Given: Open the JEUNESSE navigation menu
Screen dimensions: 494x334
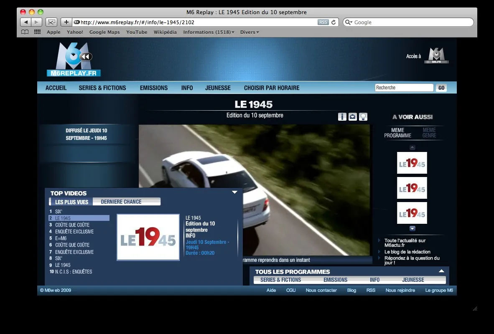Looking at the screenshot, I should [218, 88].
